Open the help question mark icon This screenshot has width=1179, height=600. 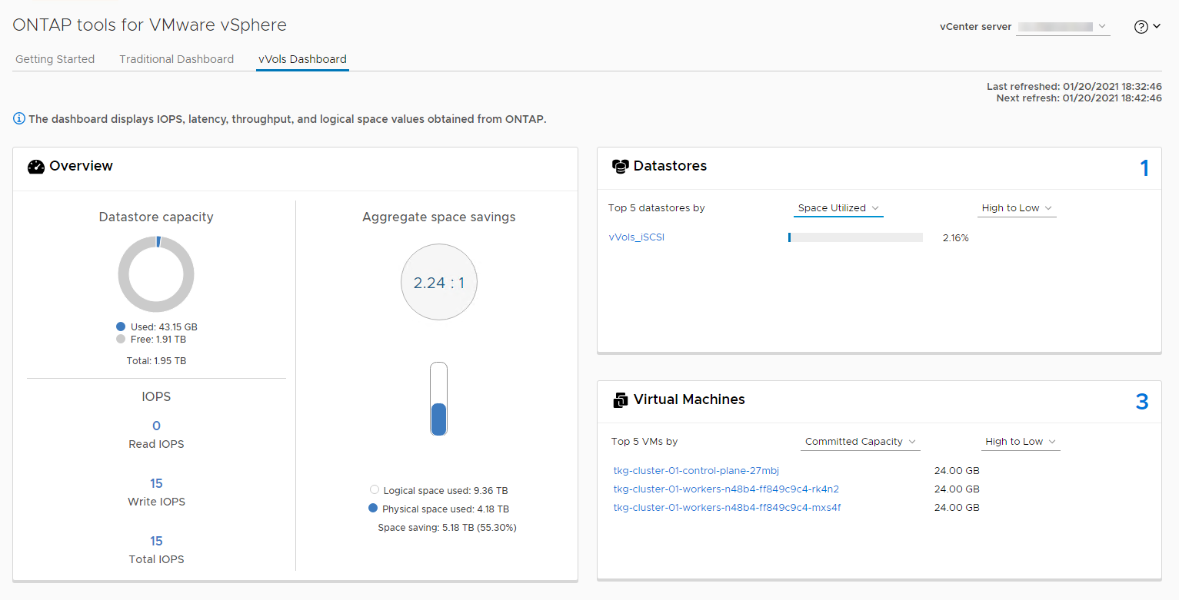[x=1141, y=27]
